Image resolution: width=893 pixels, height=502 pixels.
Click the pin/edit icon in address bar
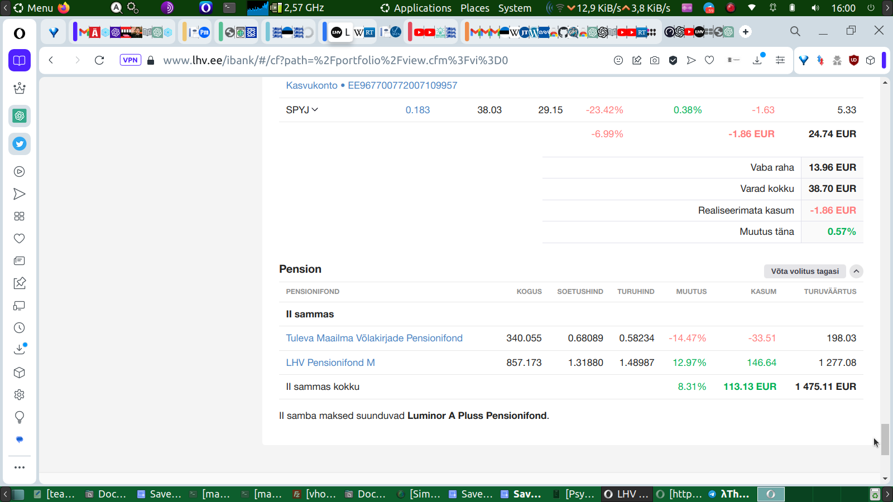(637, 60)
